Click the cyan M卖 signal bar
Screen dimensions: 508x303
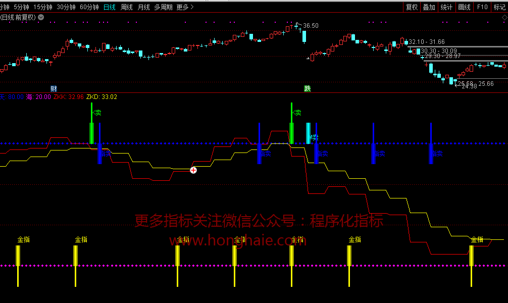(308, 133)
